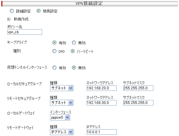This screenshot has width=179, height=136.
Task: Open the リモートゲートウェイ 種類 IPアドレス dropdown
Action: coord(62,132)
